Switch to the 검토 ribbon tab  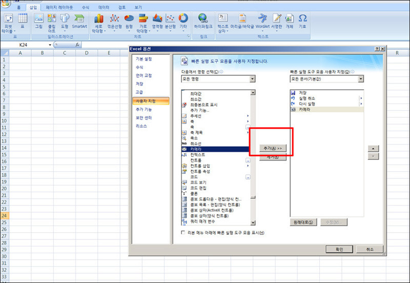(121, 7)
